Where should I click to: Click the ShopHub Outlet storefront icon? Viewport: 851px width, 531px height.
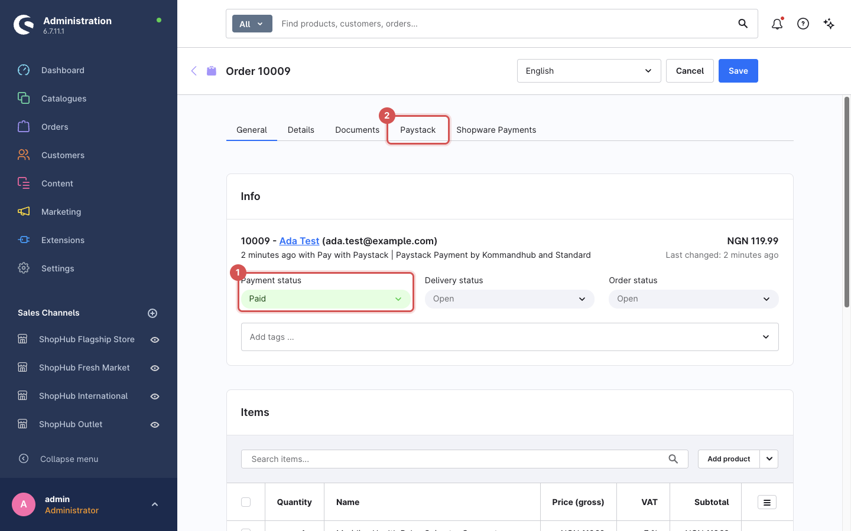(x=22, y=424)
